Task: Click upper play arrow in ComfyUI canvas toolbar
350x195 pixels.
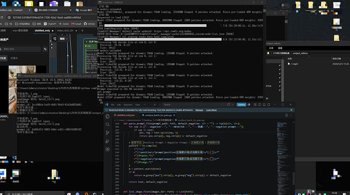Action: pyautogui.click(x=52, y=44)
